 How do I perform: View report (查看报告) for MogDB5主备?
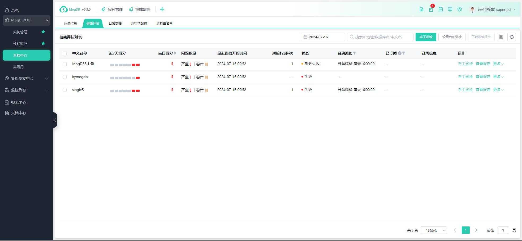pos(483,64)
